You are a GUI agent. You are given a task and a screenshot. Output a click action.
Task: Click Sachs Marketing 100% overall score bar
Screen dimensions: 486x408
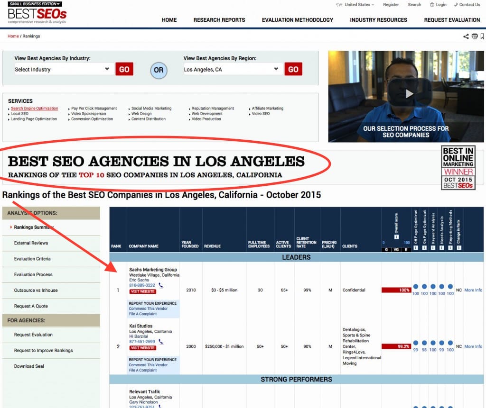[396, 290]
